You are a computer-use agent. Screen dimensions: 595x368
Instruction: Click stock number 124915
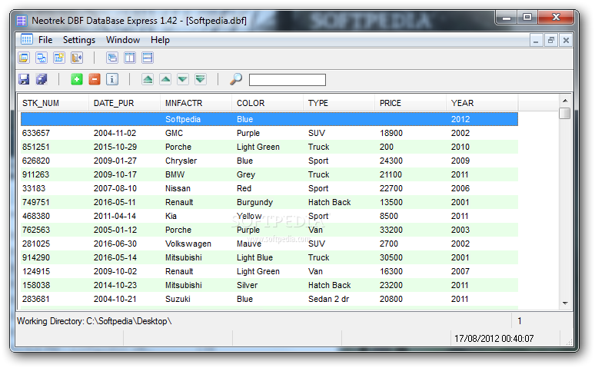36,272
